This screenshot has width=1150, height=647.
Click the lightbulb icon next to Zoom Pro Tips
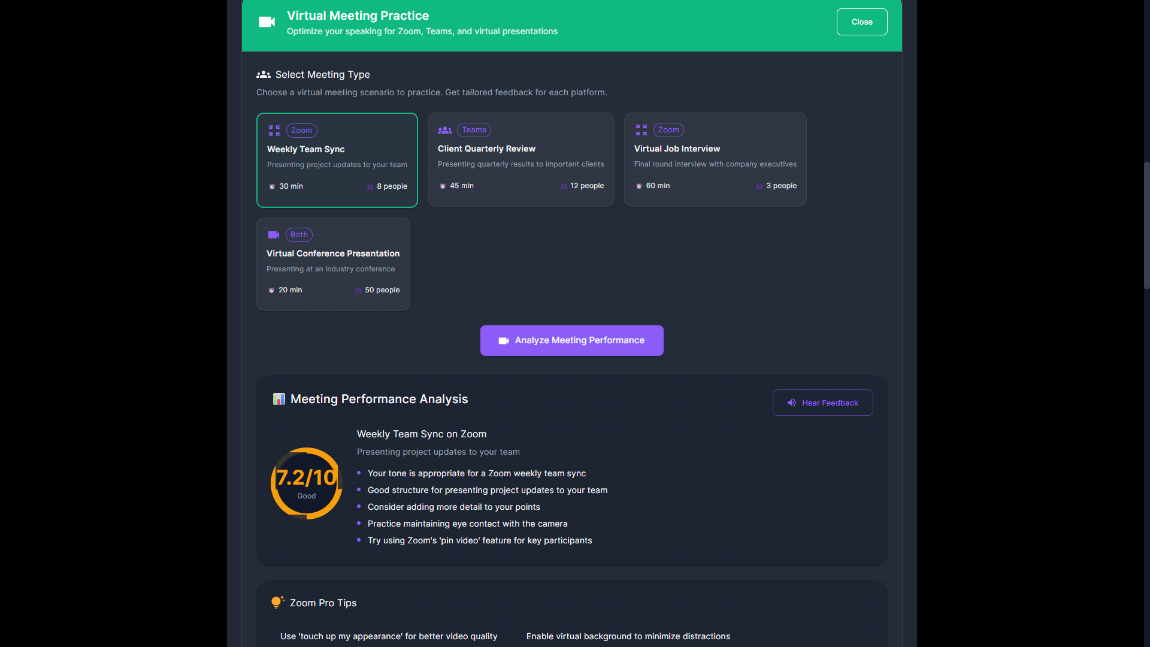pos(277,603)
